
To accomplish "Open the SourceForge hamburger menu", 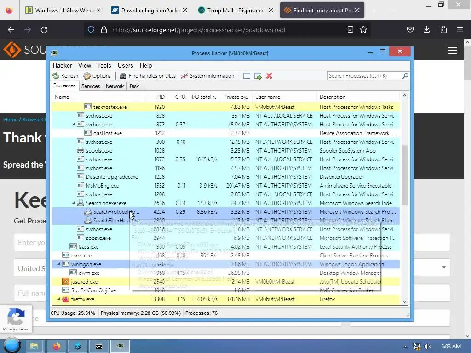I will pyautogui.click(x=453, y=51).
